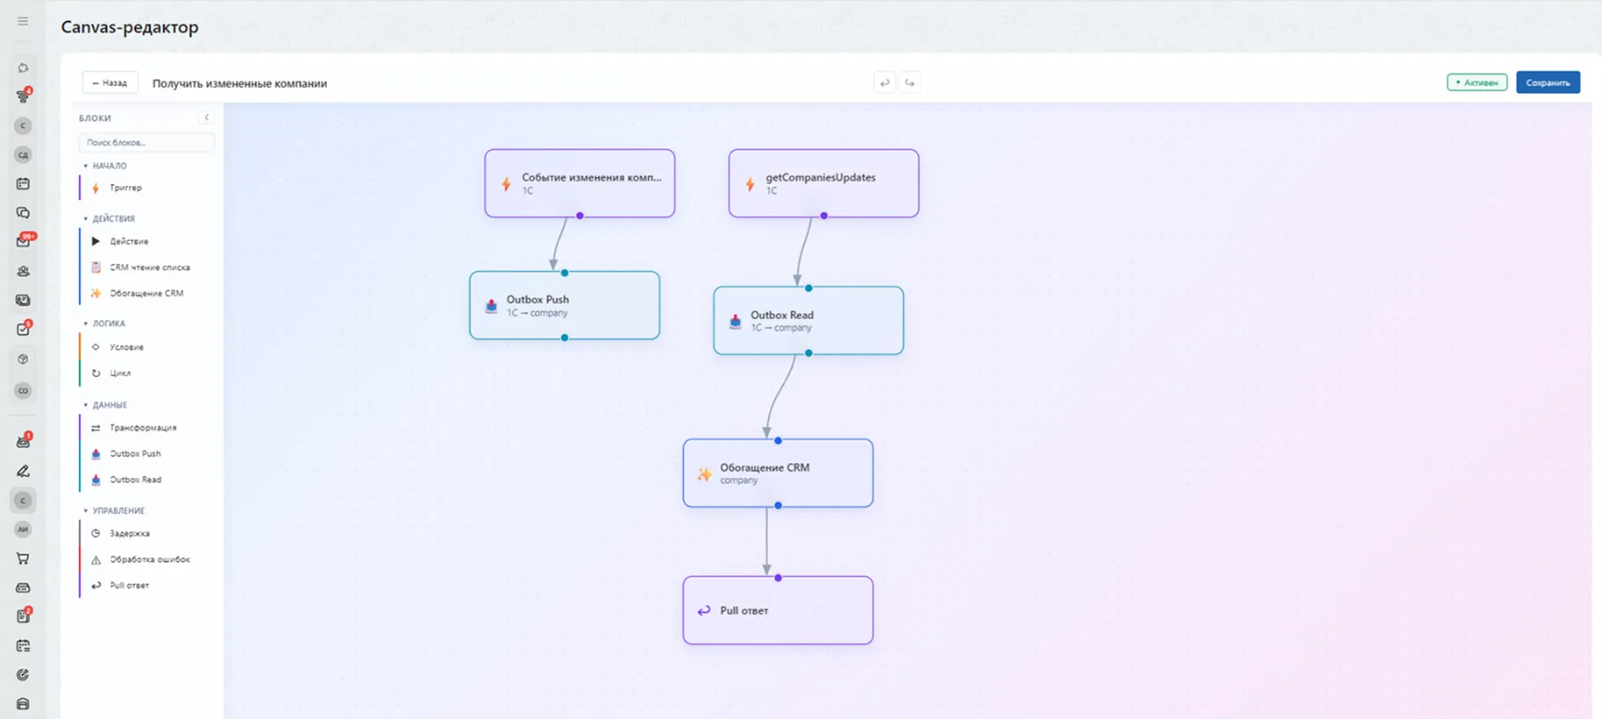Click the Получить измененные компании title
This screenshot has height=719, width=1602.
pos(239,83)
